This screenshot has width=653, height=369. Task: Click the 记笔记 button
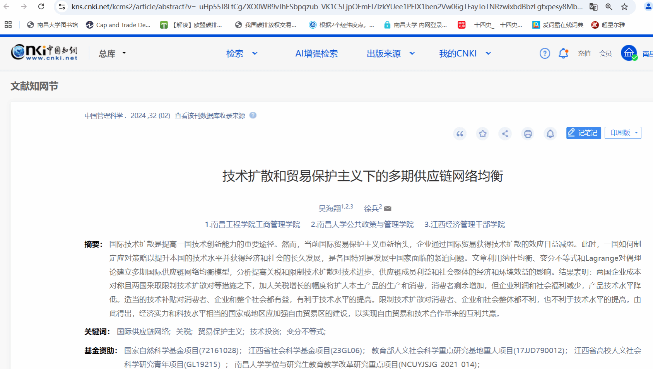tap(583, 133)
